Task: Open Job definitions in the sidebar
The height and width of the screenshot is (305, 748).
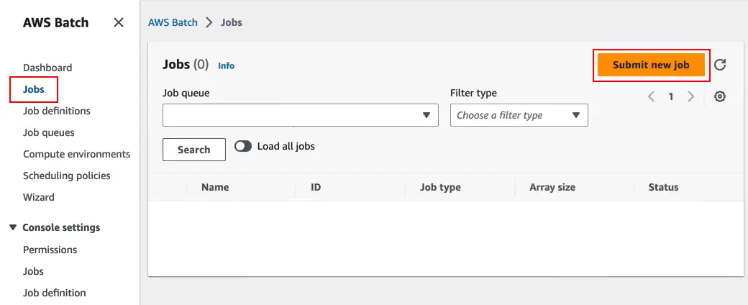Action: click(57, 111)
